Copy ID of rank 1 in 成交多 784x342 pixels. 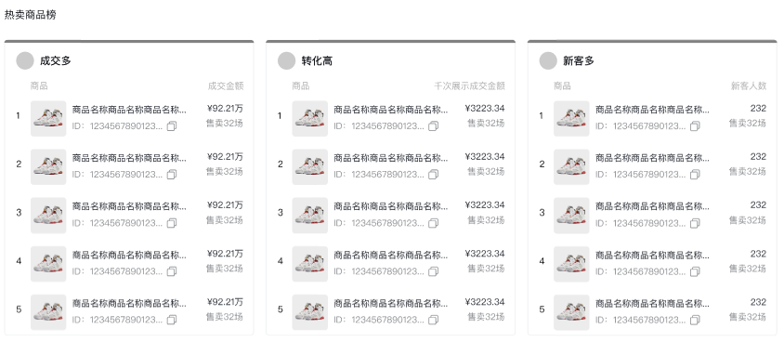pos(172,126)
